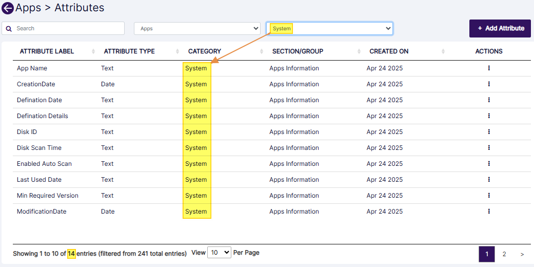The image size is (534, 267).
Task: Click the back arrow icon beside Apps
Action: (8, 8)
